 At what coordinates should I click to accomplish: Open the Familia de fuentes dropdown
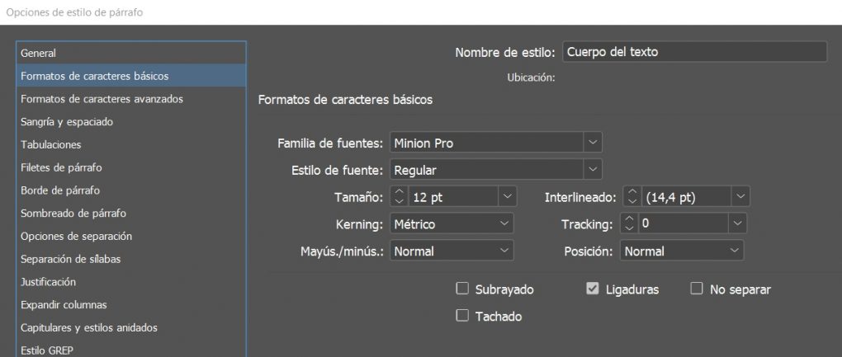593,143
